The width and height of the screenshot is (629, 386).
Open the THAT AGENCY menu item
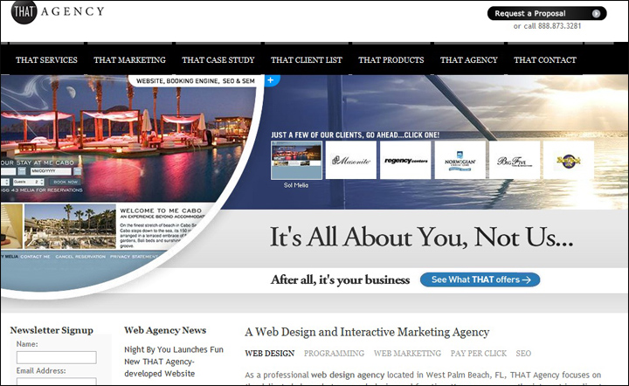[468, 59]
